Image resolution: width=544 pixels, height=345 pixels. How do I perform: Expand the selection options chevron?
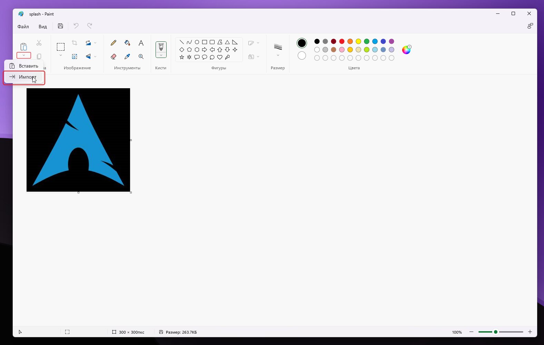coord(61,55)
